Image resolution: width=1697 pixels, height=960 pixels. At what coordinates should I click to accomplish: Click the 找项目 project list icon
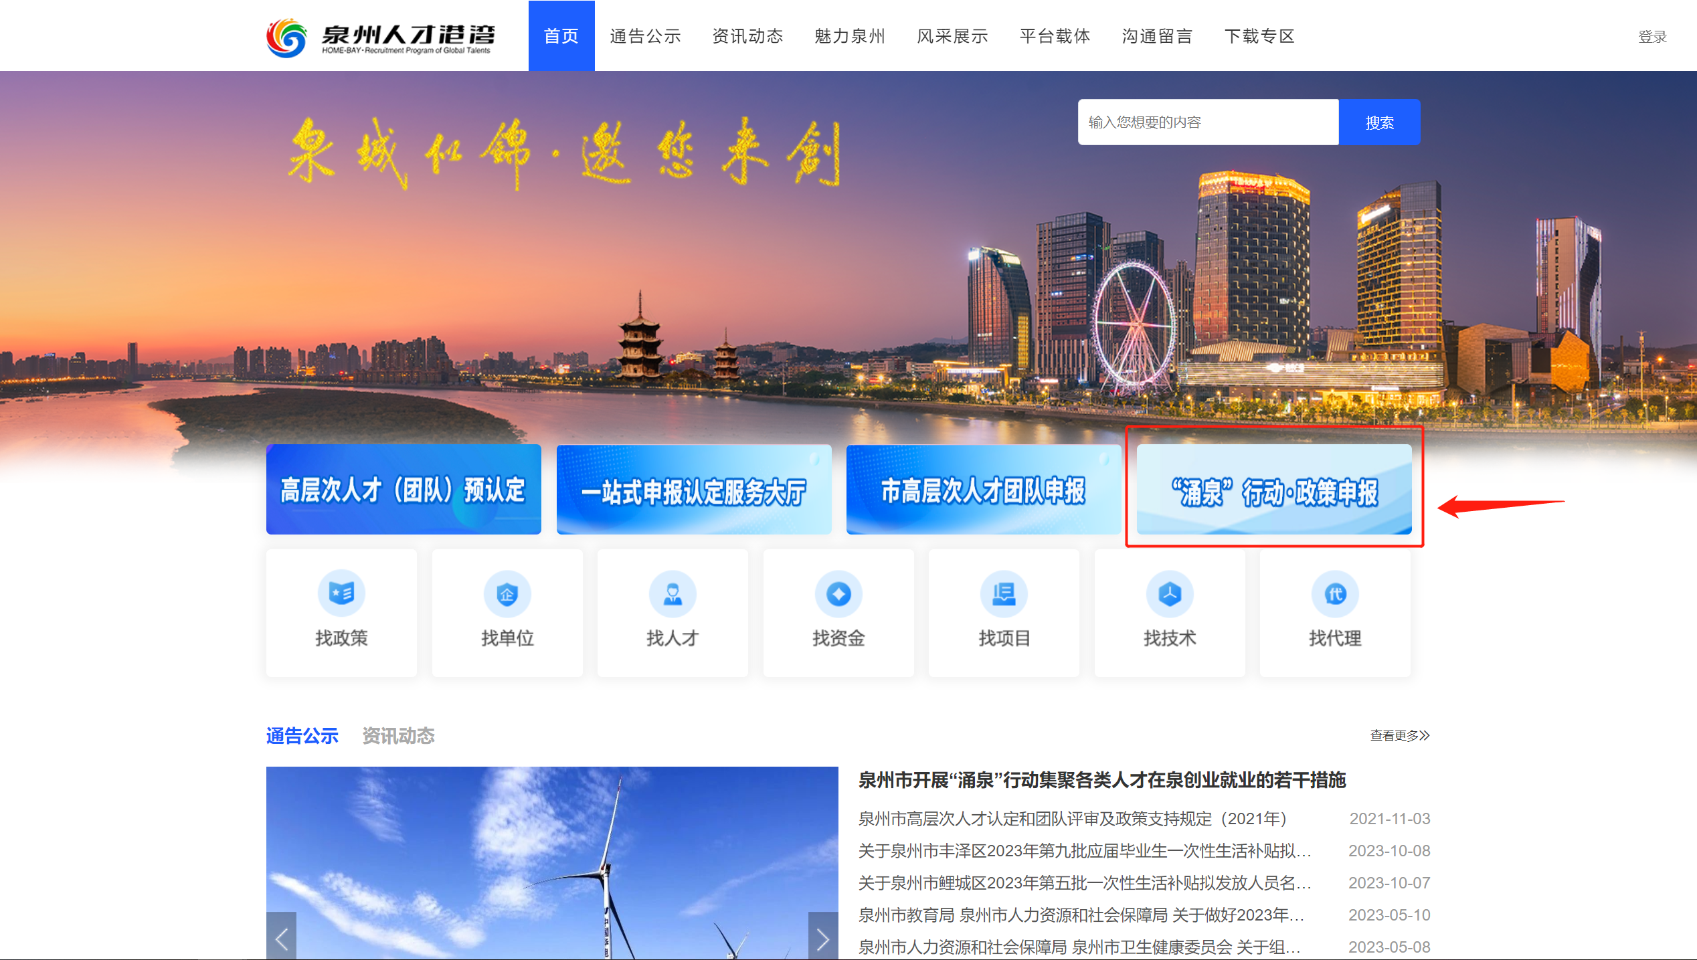(x=1004, y=593)
